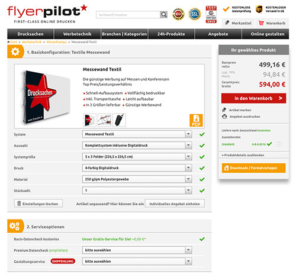Open the Stückzahl quantity dropdown

point(137,191)
